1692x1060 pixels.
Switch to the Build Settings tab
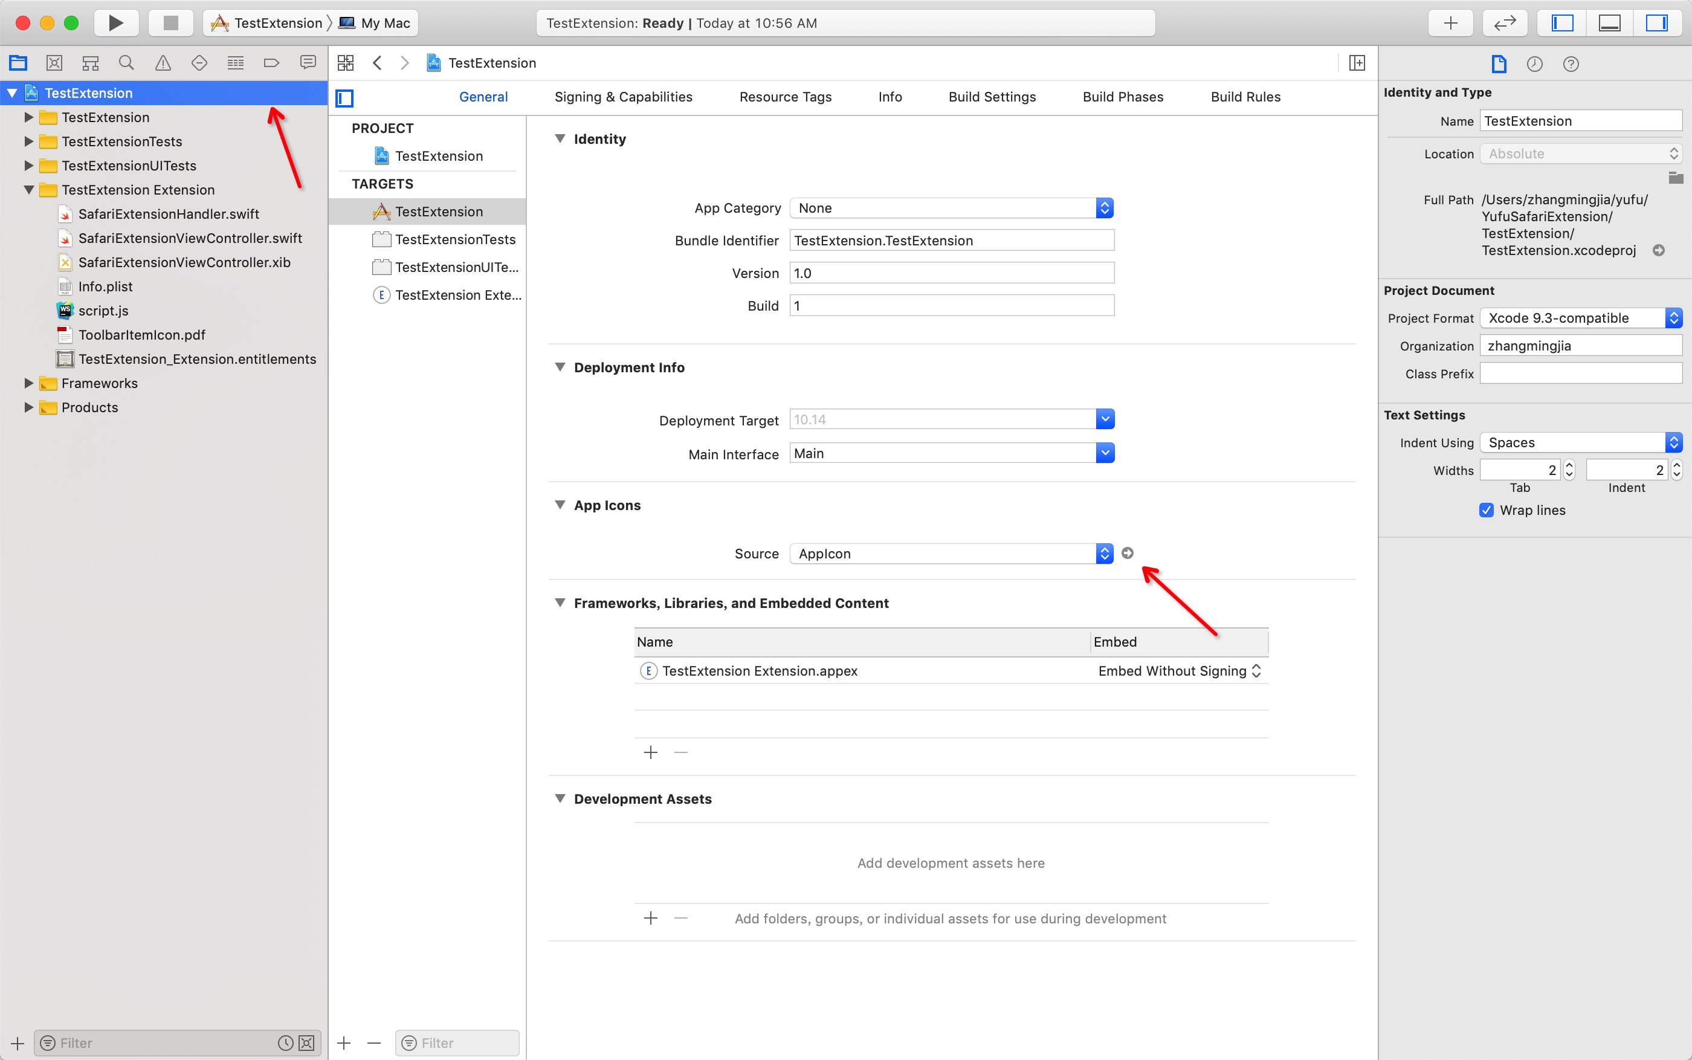(992, 97)
